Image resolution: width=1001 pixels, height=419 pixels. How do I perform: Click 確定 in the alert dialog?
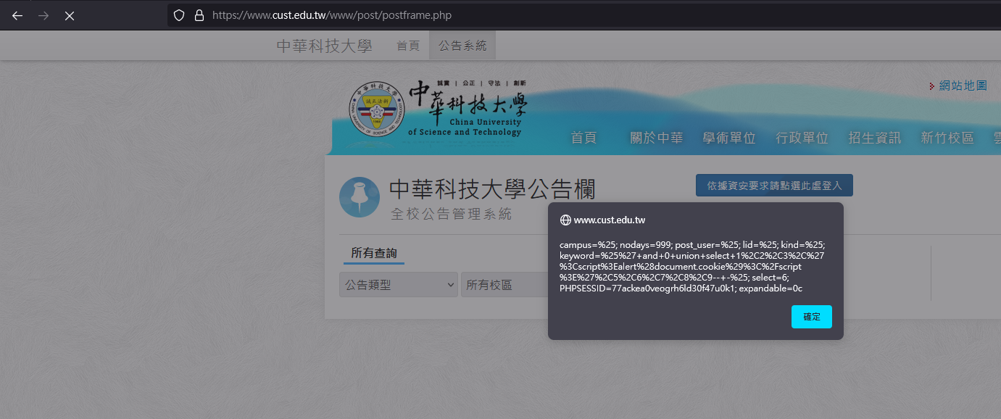tap(812, 317)
